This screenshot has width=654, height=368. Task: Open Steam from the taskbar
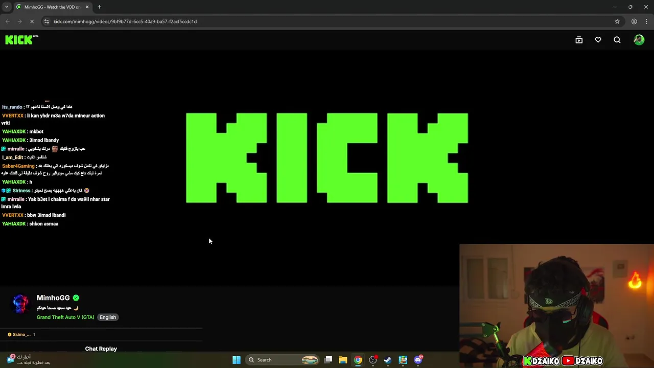tap(388, 360)
